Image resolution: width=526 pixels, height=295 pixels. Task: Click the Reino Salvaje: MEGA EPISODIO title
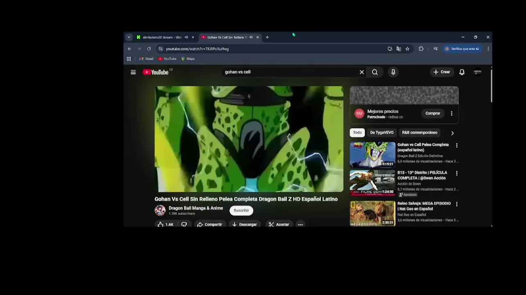pos(424,206)
